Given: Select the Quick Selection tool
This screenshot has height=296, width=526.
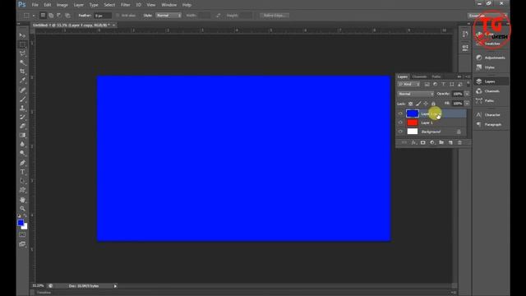Looking at the screenshot, I should coord(22,62).
